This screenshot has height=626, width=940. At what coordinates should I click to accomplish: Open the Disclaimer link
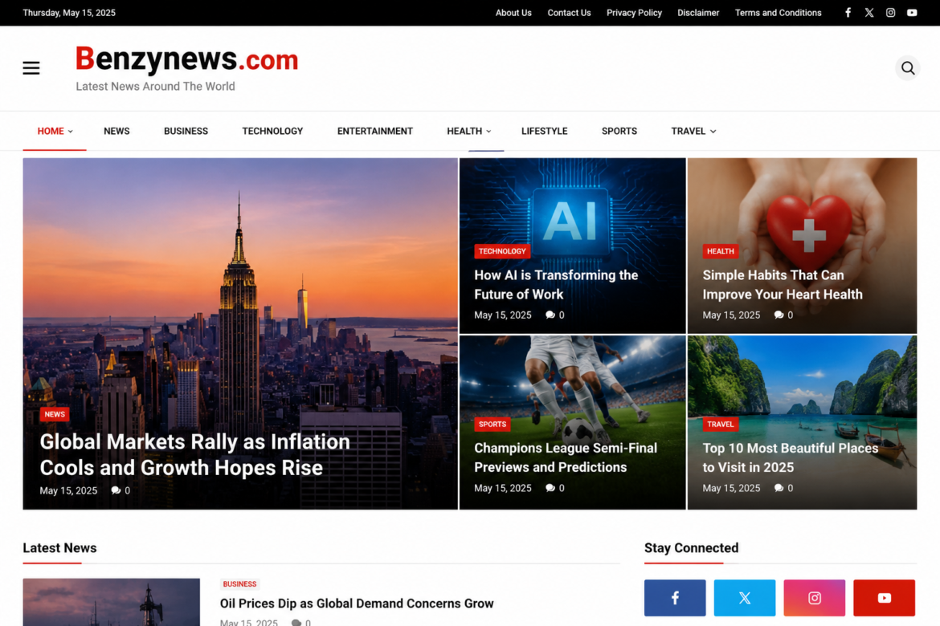(698, 13)
